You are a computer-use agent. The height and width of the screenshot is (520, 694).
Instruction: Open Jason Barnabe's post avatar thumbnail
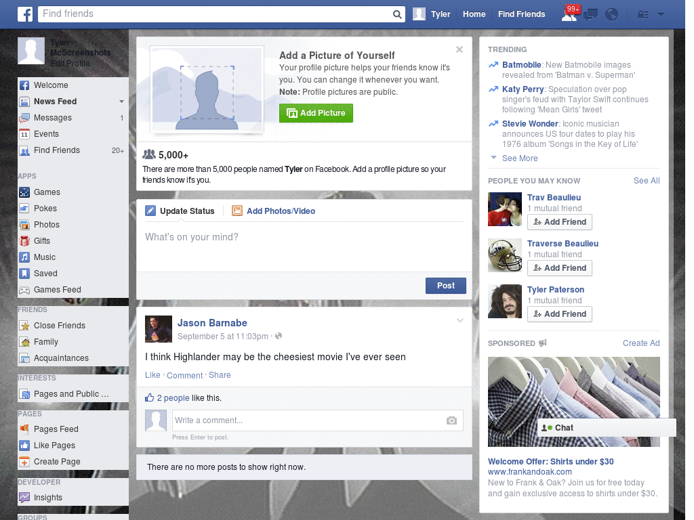[x=159, y=329]
